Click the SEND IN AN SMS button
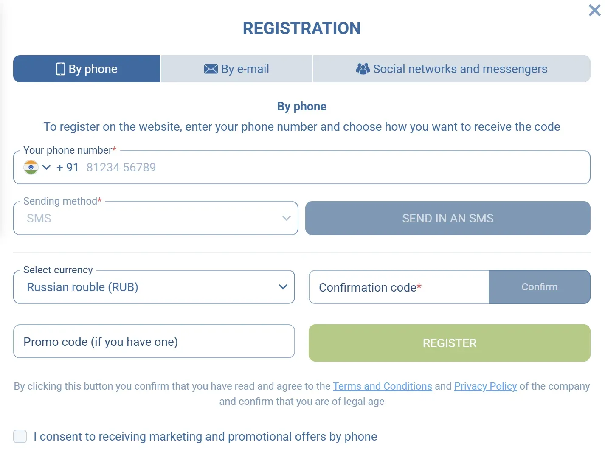Viewport: 605px width, 469px height. tap(448, 218)
